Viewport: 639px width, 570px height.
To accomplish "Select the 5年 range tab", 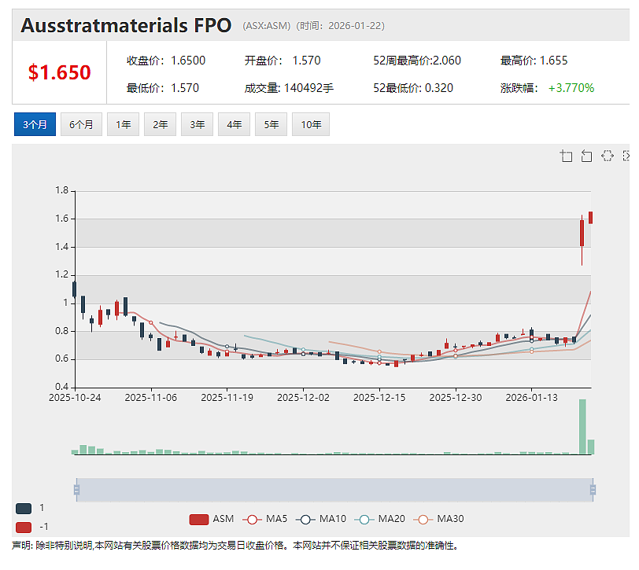I will [x=271, y=124].
